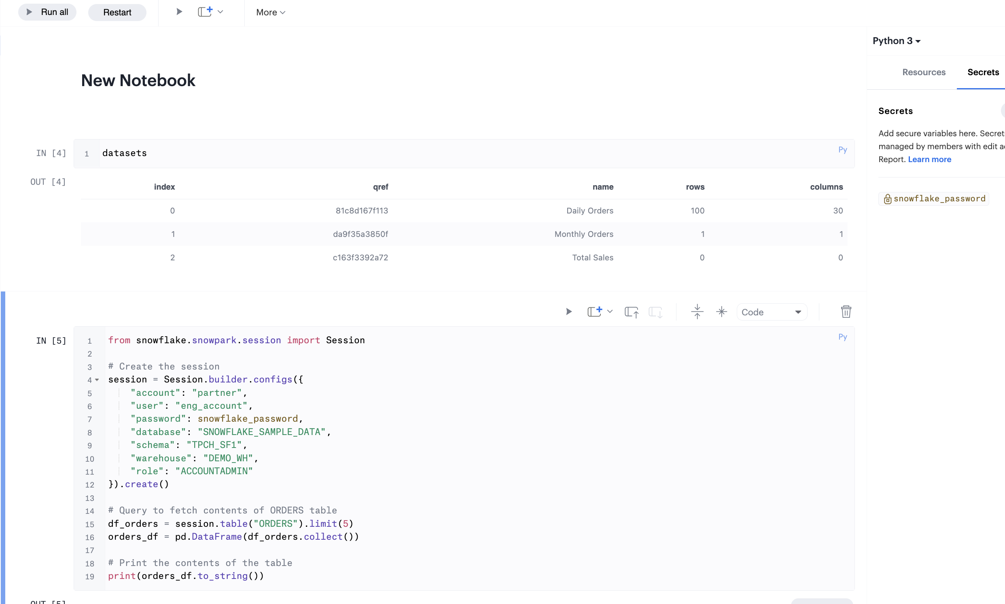Collapse the code fold at line 4
Image resolution: width=1005 pixels, height=604 pixels.
pyautogui.click(x=97, y=380)
